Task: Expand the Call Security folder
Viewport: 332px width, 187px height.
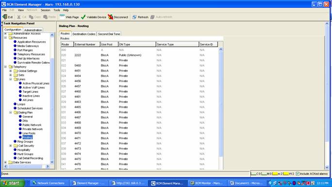Action: 11,146
